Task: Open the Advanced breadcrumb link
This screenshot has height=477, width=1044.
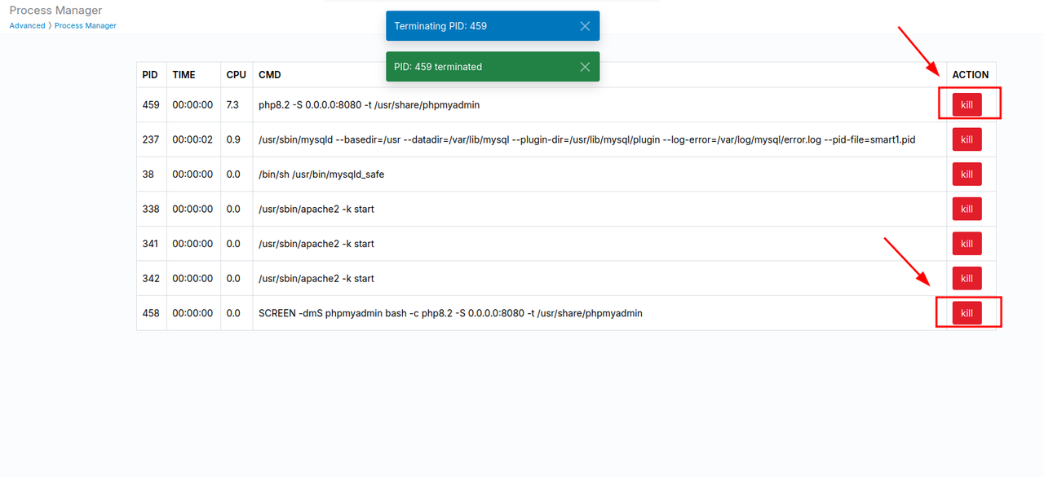Action: [x=27, y=26]
